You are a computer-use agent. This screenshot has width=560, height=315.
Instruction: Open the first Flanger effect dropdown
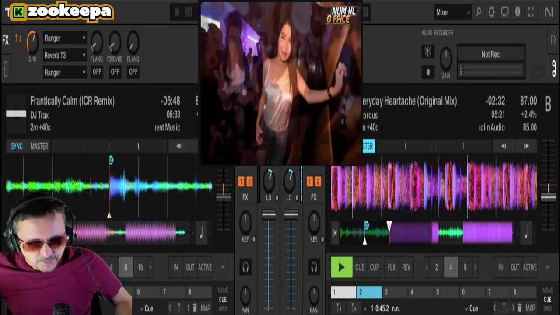pyautogui.click(x=64, y=38)
